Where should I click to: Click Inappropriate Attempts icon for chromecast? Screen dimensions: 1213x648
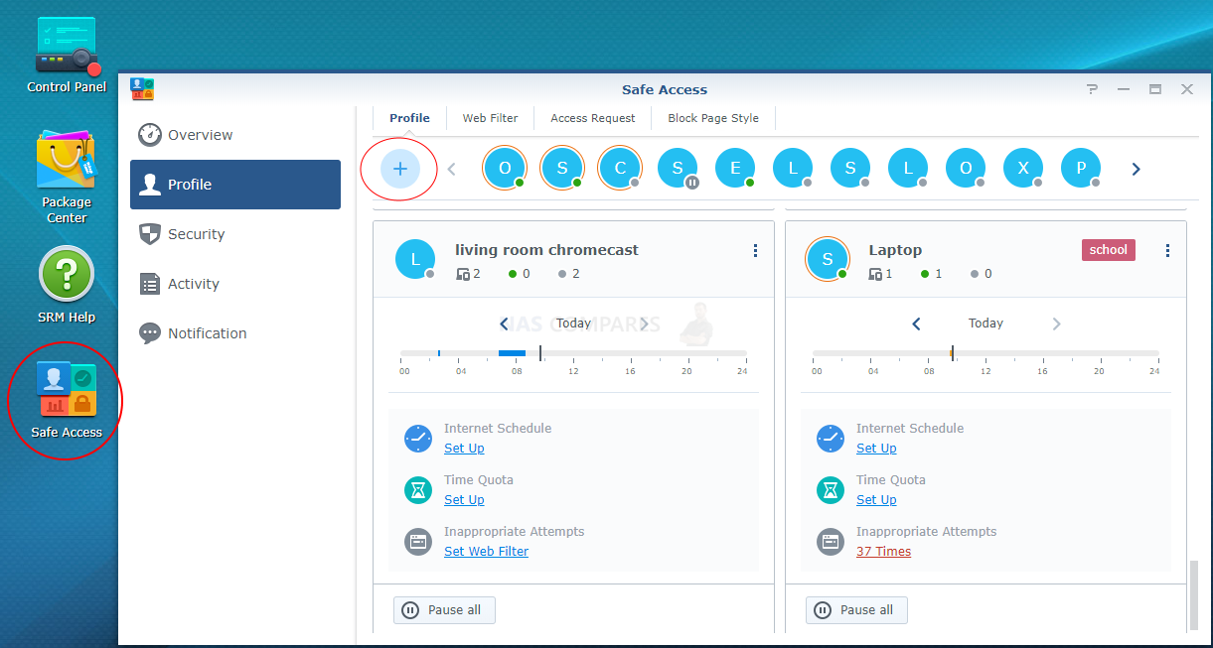[418, 542]
